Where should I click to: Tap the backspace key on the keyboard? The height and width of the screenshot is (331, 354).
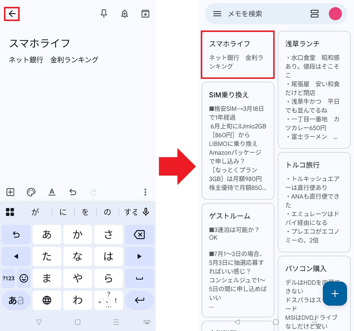(139, 234)
